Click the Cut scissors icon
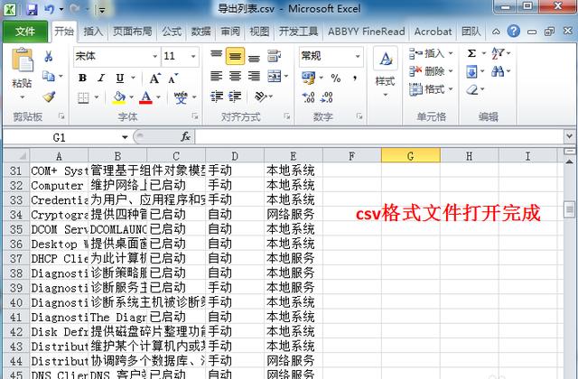 (49, 57)
